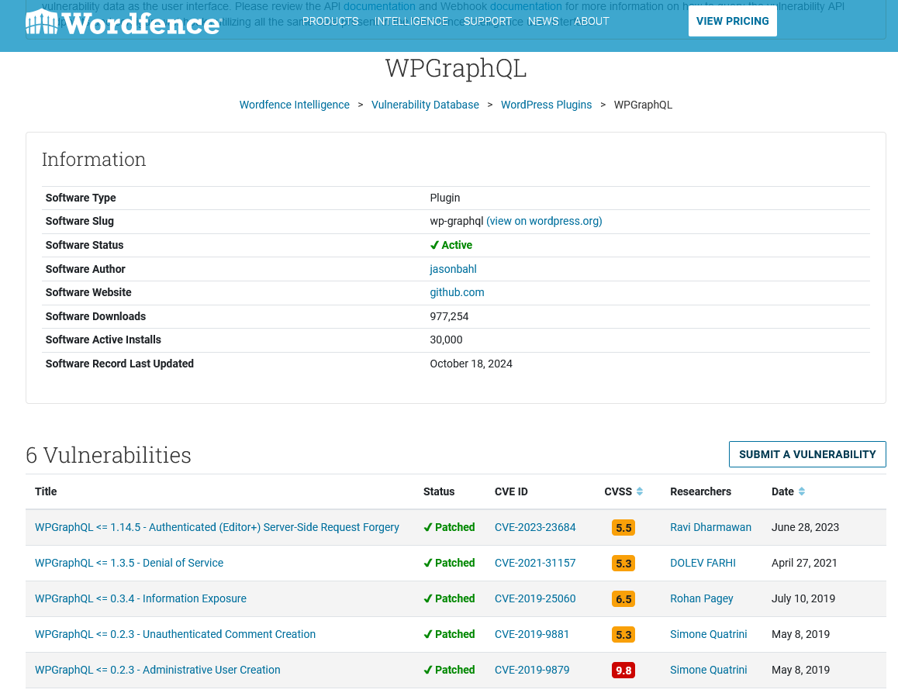Viewport: 898px width, 693px height.
Task: Click the Wordfence logo
Action: (123, 22)
